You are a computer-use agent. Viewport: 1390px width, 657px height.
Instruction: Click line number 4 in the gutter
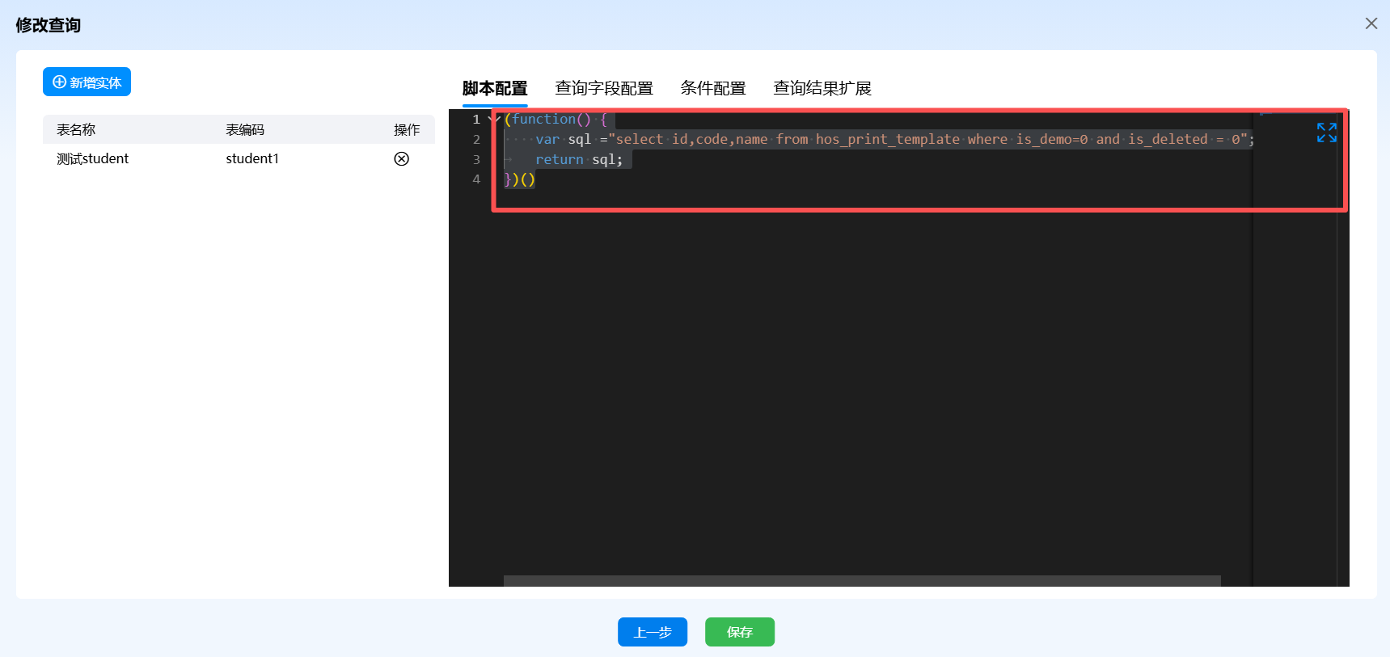pos(476,179)
